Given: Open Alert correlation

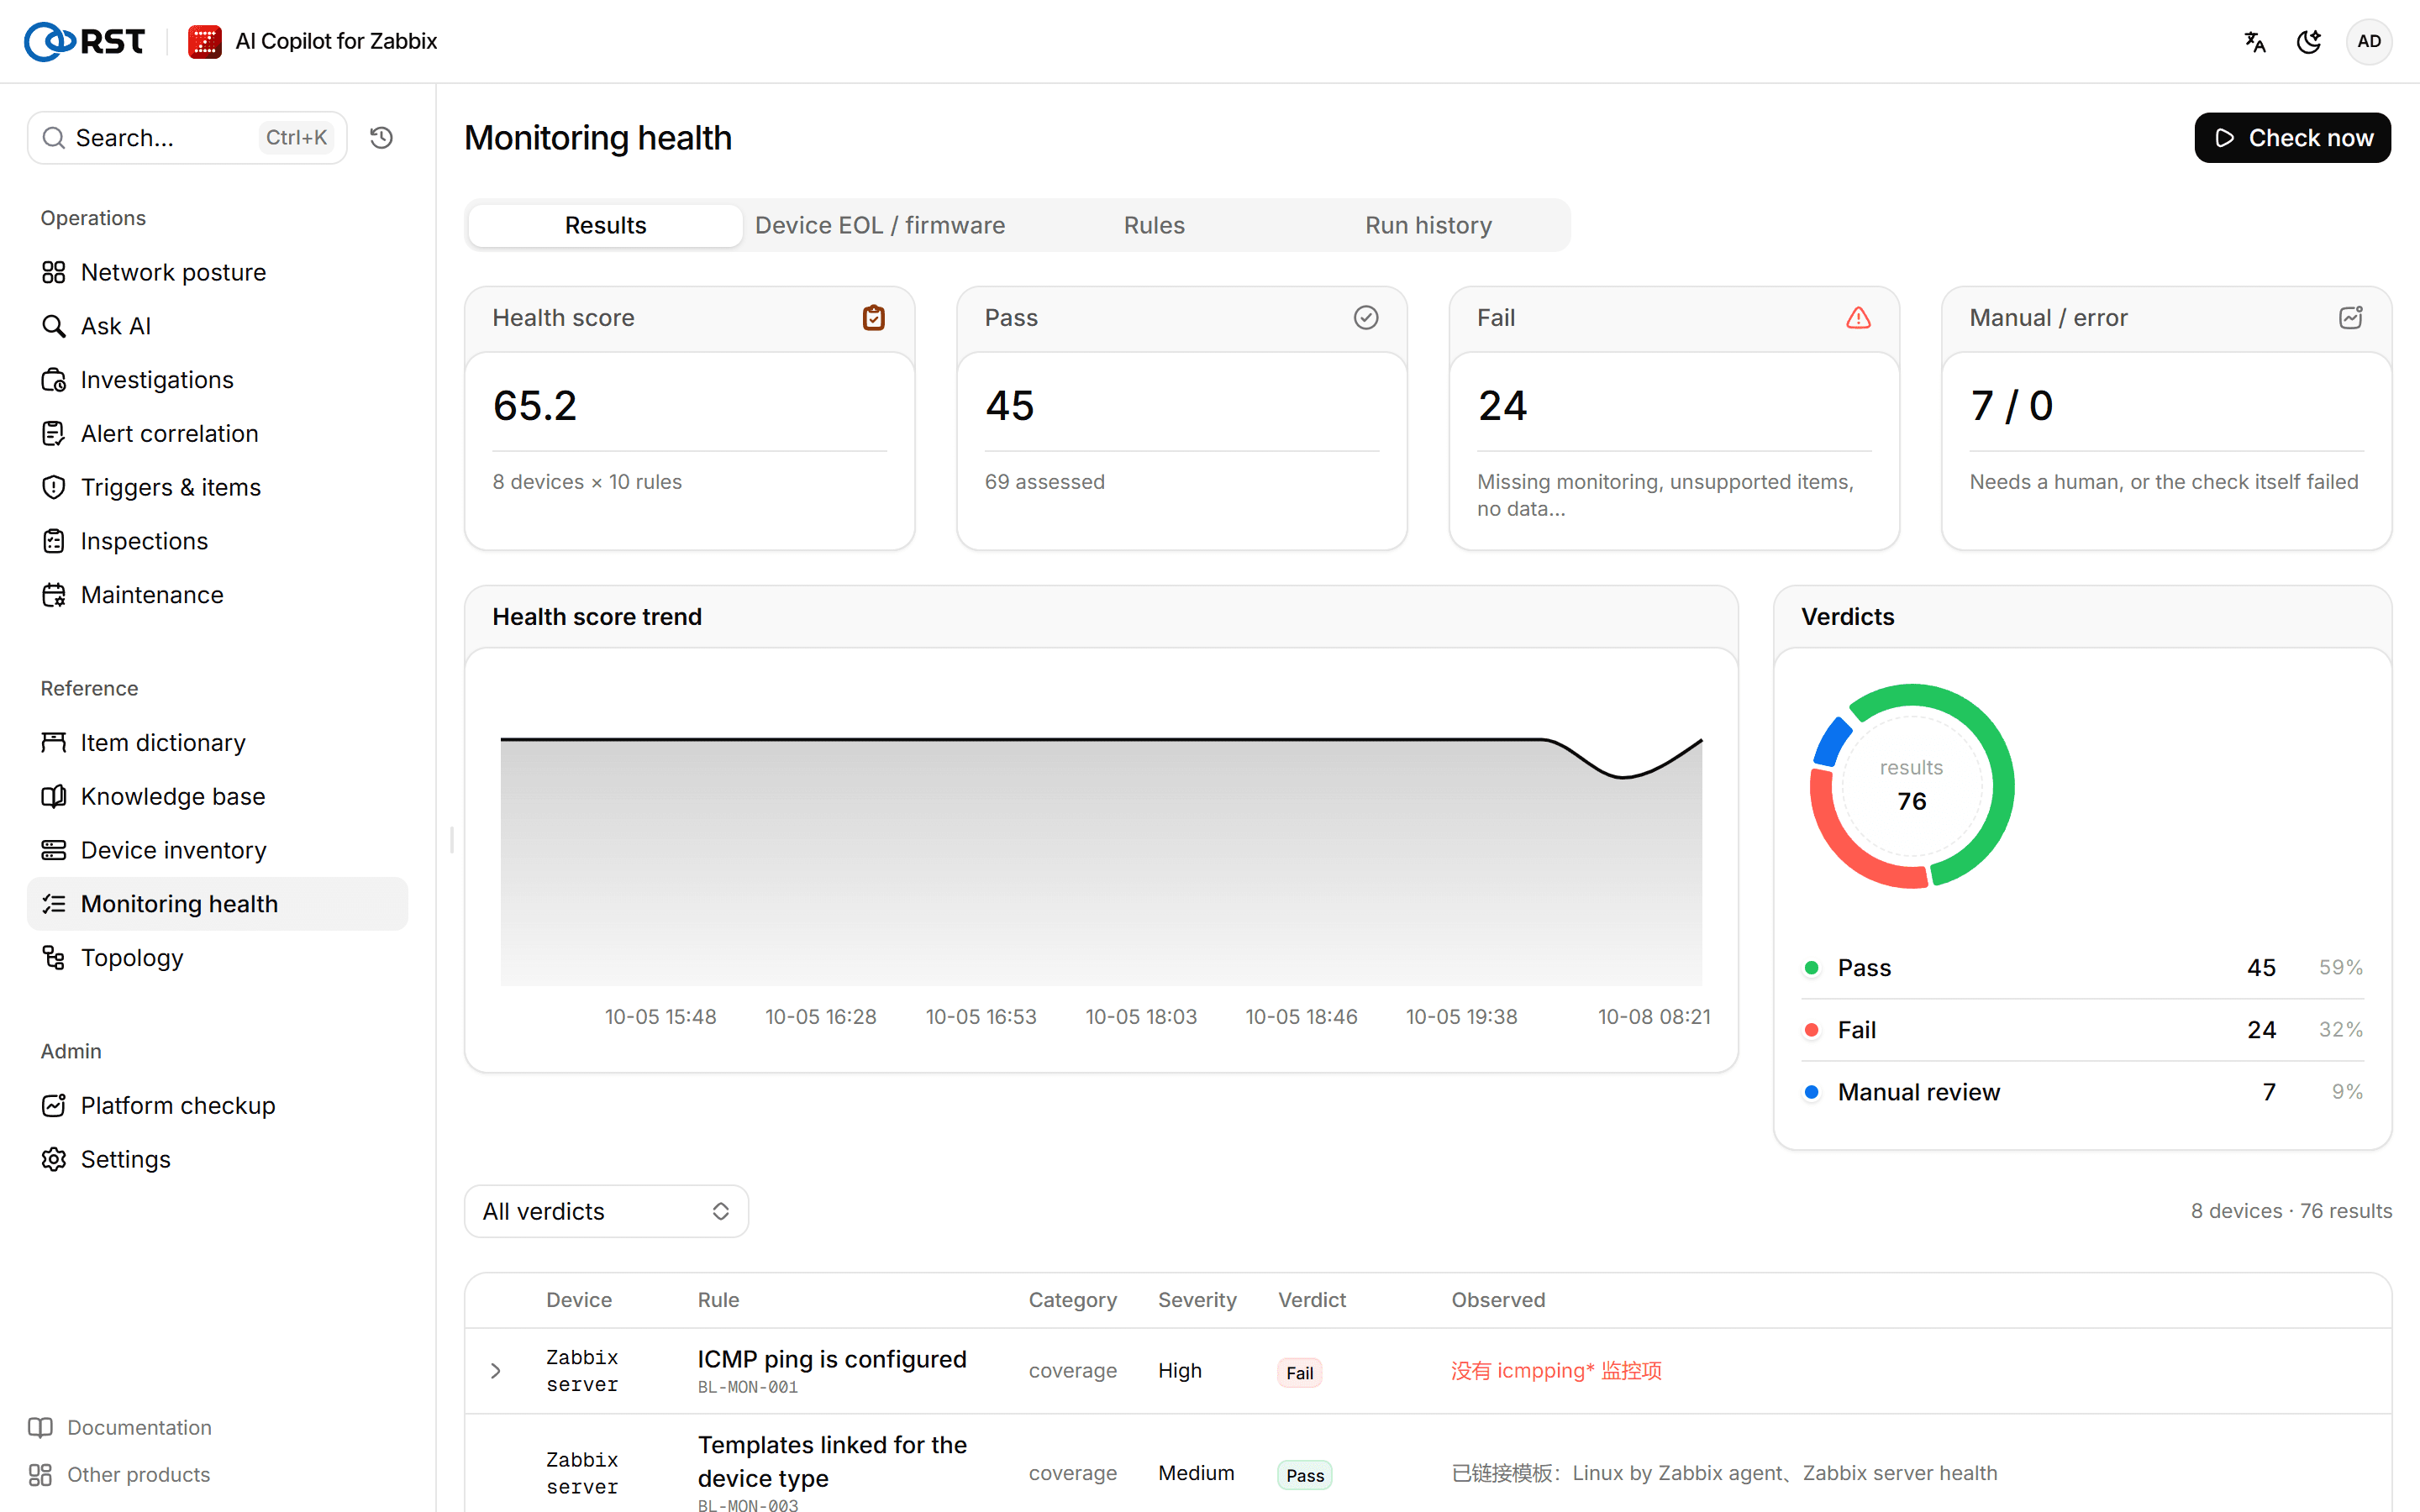Looking at the screenshot, I should 217,433.
